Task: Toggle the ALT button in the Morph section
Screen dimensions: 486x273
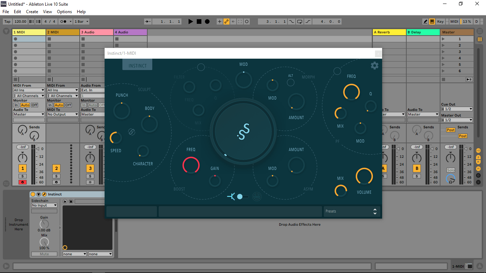Action: tap(291, 82)
